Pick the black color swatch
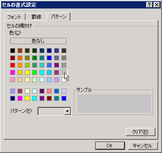 pos(13,51)
